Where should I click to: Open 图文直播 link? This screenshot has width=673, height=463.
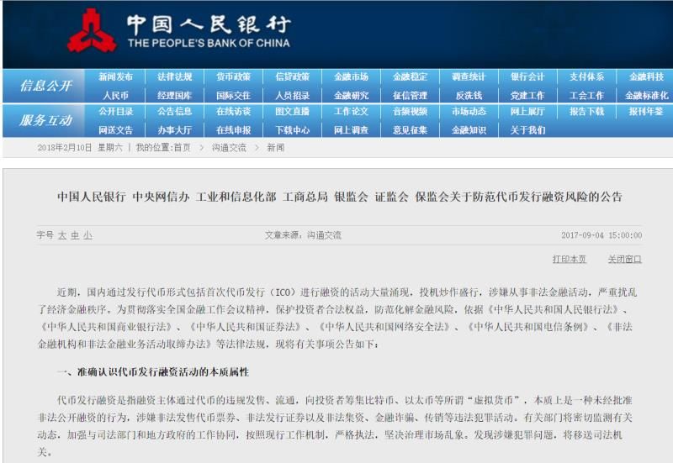[x=292, y=112]
